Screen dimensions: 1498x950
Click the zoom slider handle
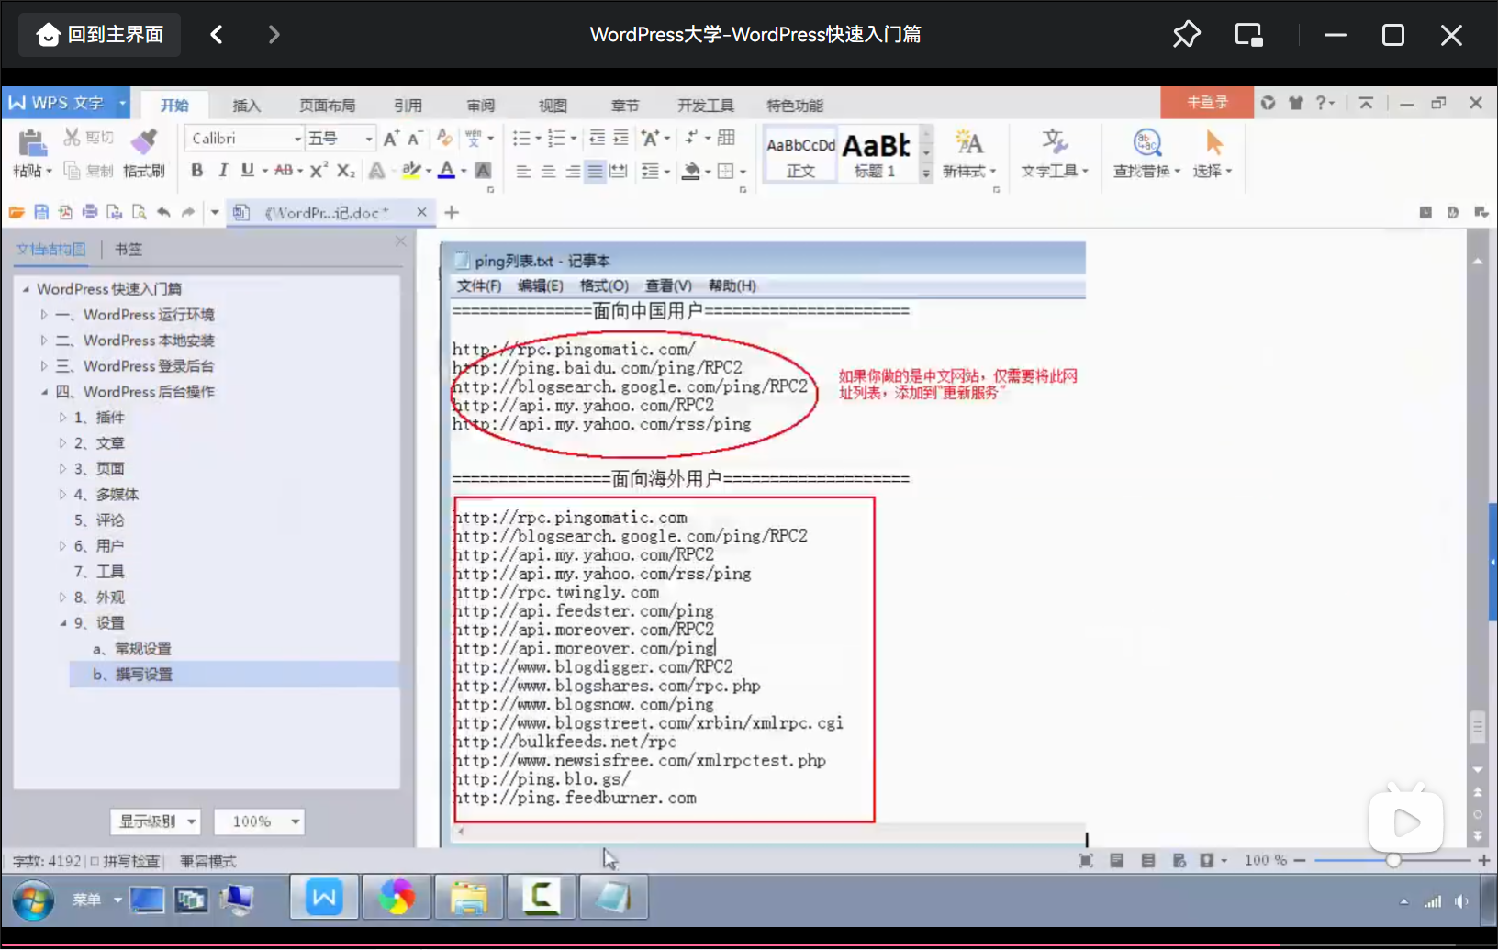pyautogui.click(x=1393, y=860)
